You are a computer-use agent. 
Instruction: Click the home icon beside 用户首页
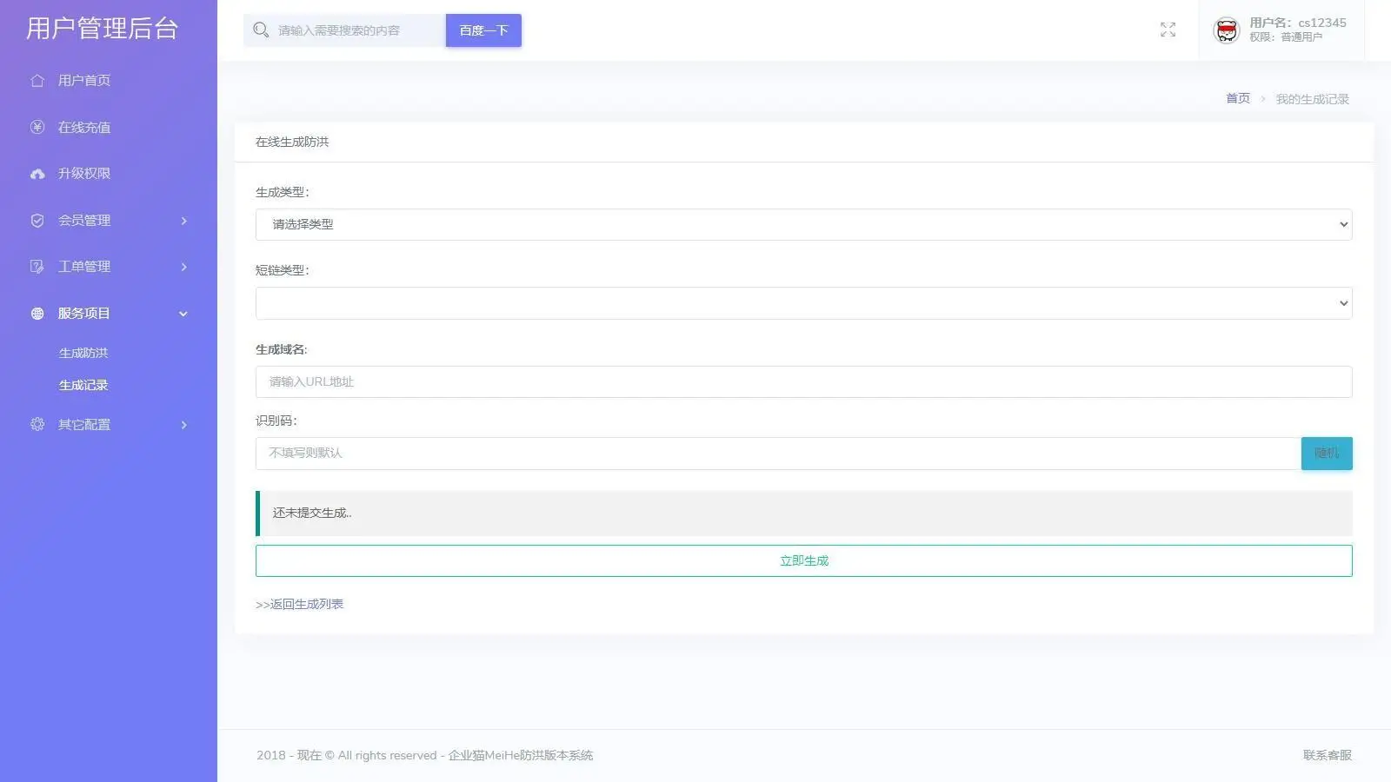pyautogui.click(x=37, y=81)
